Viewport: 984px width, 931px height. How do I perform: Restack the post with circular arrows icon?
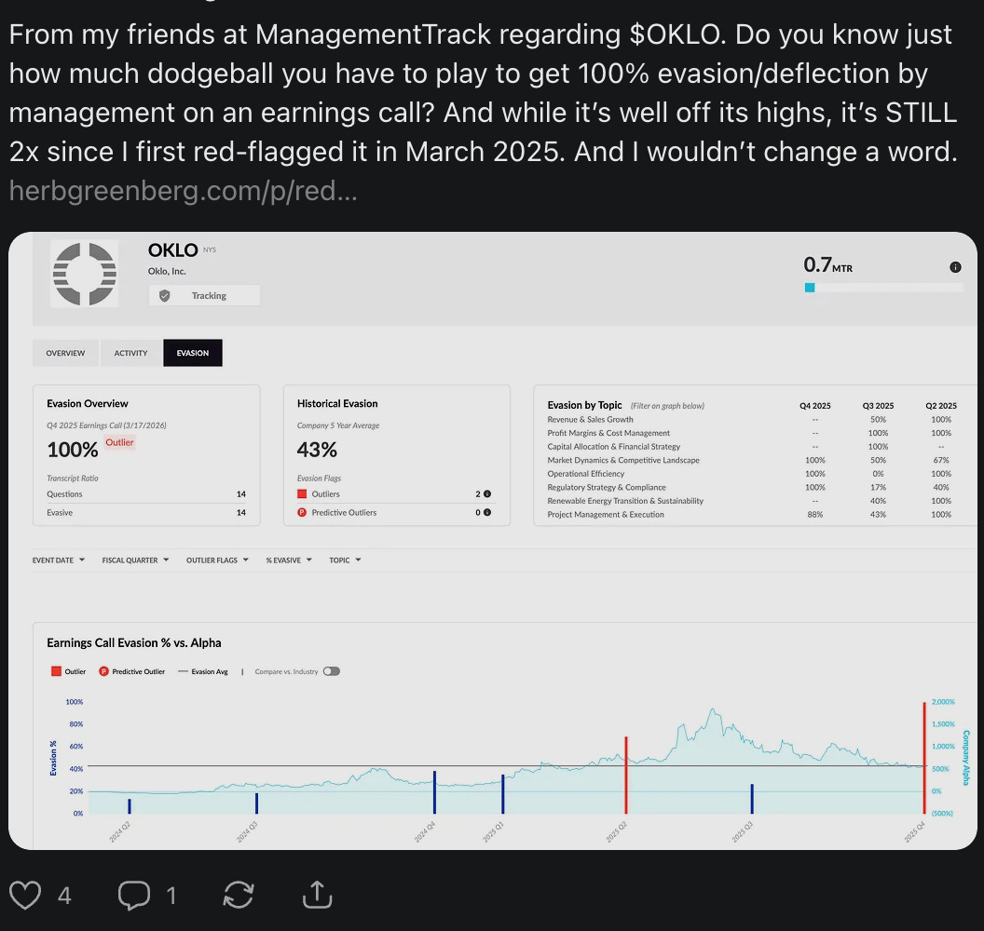239,895
